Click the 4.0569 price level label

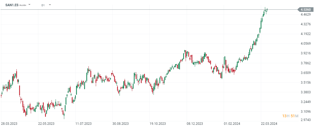click(305, 44)
